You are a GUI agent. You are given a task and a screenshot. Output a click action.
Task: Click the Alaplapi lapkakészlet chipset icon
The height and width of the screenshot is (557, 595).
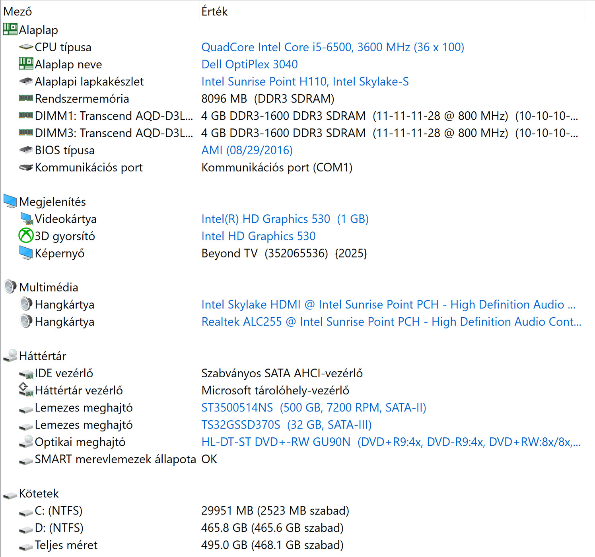pos(26,81)
